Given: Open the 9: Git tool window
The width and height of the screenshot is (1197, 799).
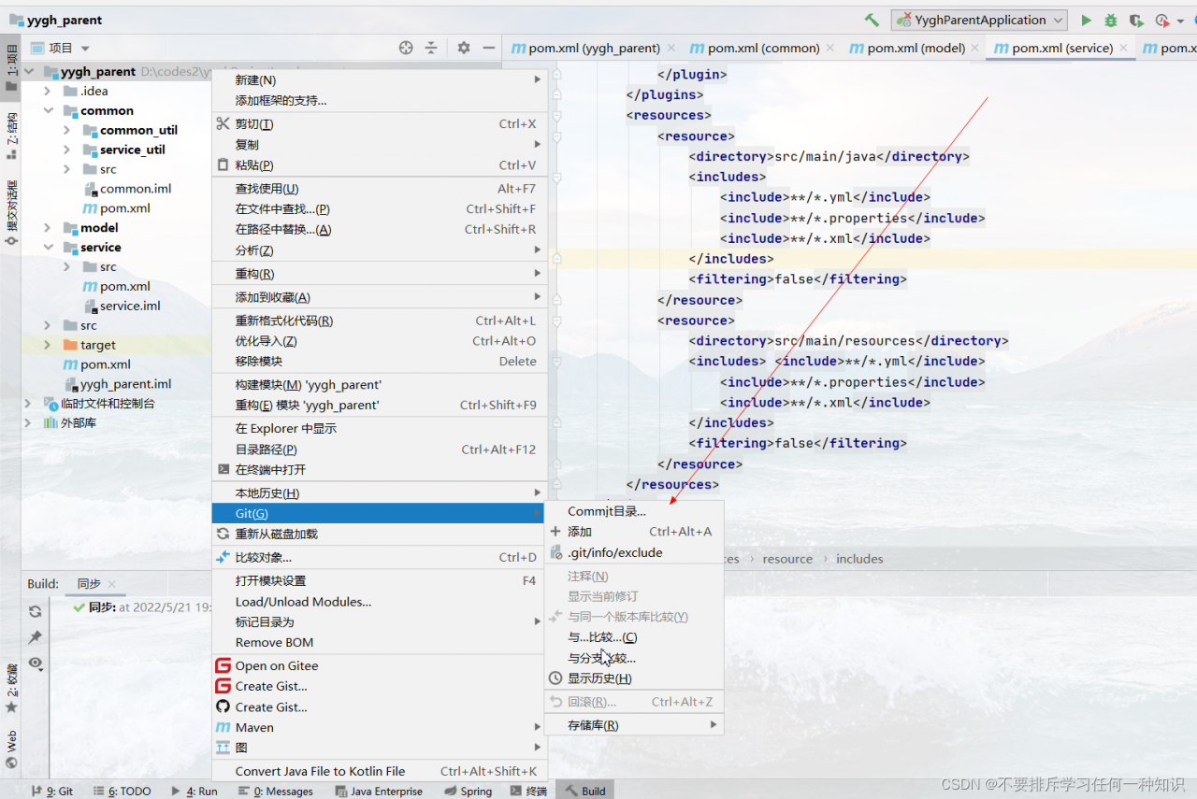Looking at the screenshot, I should coord(52,791).
